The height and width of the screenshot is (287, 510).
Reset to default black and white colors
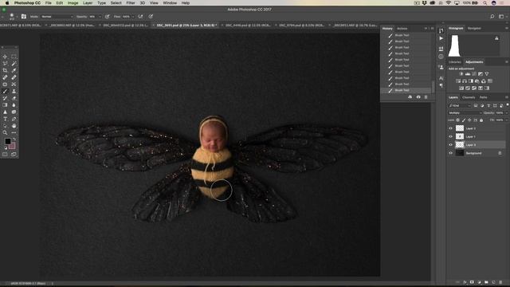point(6,147)
